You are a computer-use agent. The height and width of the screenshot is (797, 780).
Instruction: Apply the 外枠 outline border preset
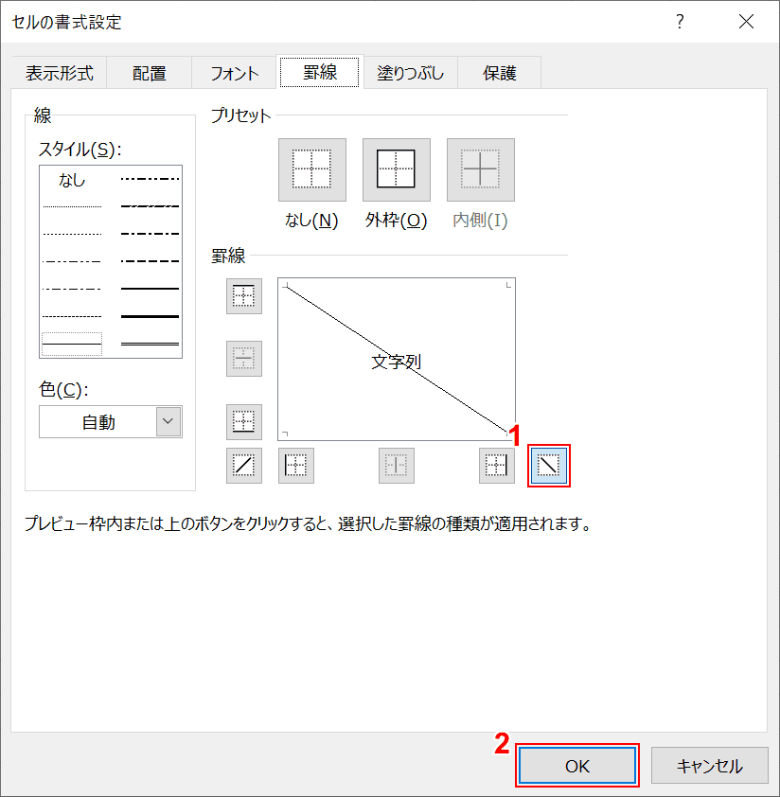coord(396,169)
